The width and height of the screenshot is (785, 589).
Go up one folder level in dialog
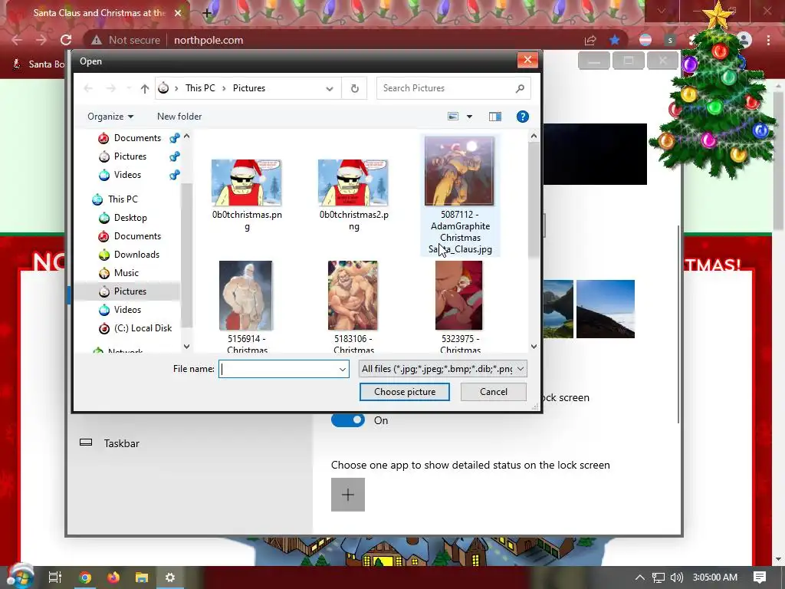(x=145, y=89)
